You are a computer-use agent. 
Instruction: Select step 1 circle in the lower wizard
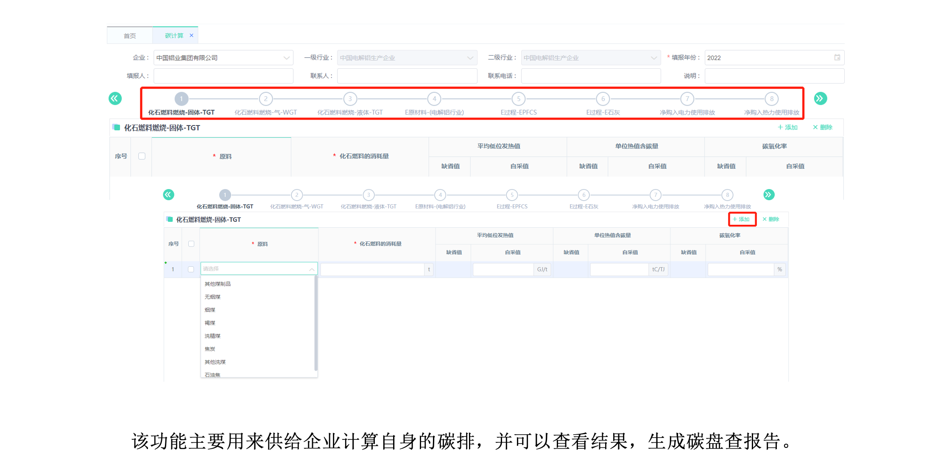[225, 195]
